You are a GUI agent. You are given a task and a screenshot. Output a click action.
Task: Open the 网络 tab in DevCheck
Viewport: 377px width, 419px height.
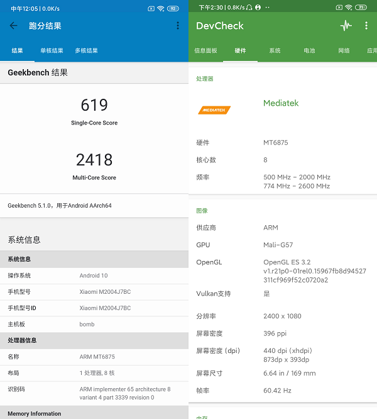click(x=344, y=50)
